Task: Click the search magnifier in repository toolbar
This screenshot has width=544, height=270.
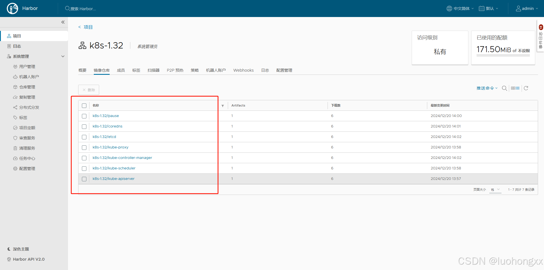Action: pos(504,88)
